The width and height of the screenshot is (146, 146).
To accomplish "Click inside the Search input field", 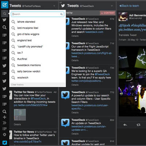I will coord(38,14).
